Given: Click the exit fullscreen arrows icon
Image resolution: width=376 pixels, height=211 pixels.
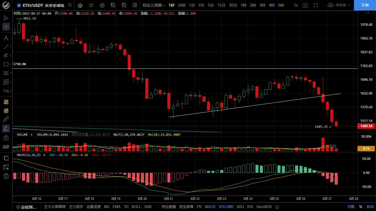Looking at the screenshot, I should 316,5.
